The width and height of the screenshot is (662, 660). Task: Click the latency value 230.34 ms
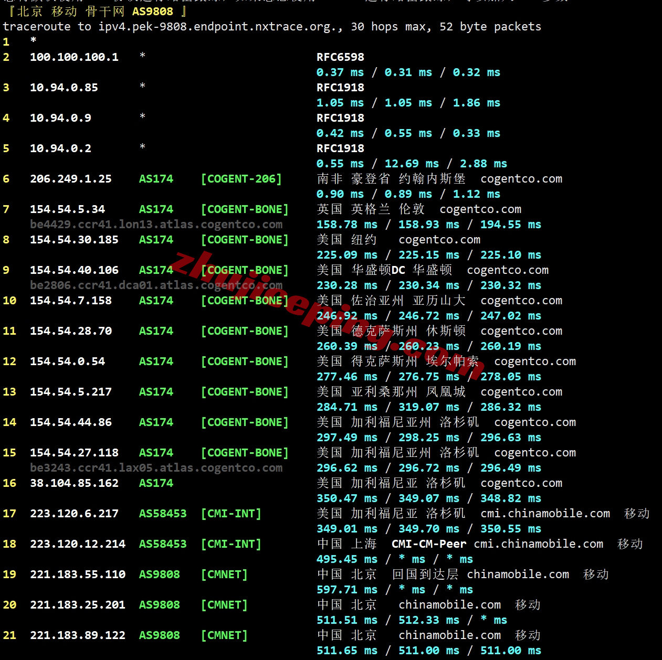point(429,285)
